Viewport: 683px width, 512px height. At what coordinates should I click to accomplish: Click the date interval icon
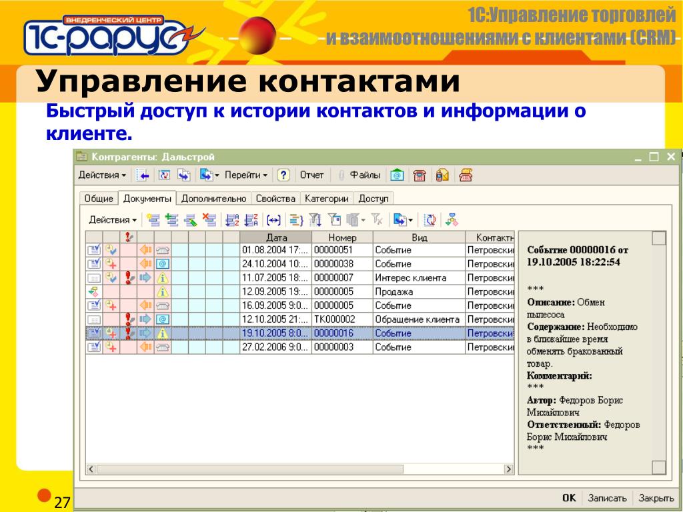[x=273, y=220]
